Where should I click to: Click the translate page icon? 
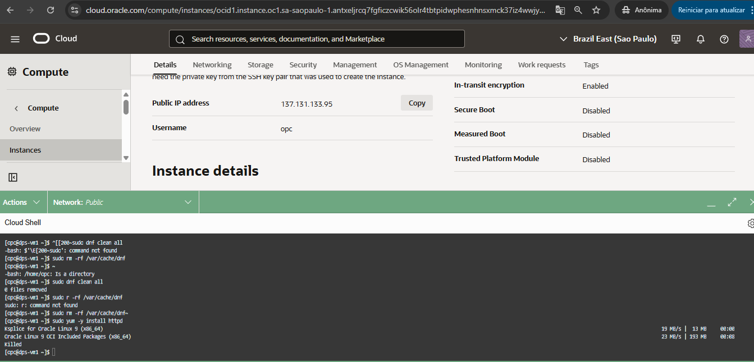tap(560, 10)
